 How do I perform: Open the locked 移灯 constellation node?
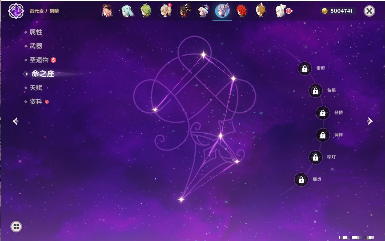coord(316,157)
